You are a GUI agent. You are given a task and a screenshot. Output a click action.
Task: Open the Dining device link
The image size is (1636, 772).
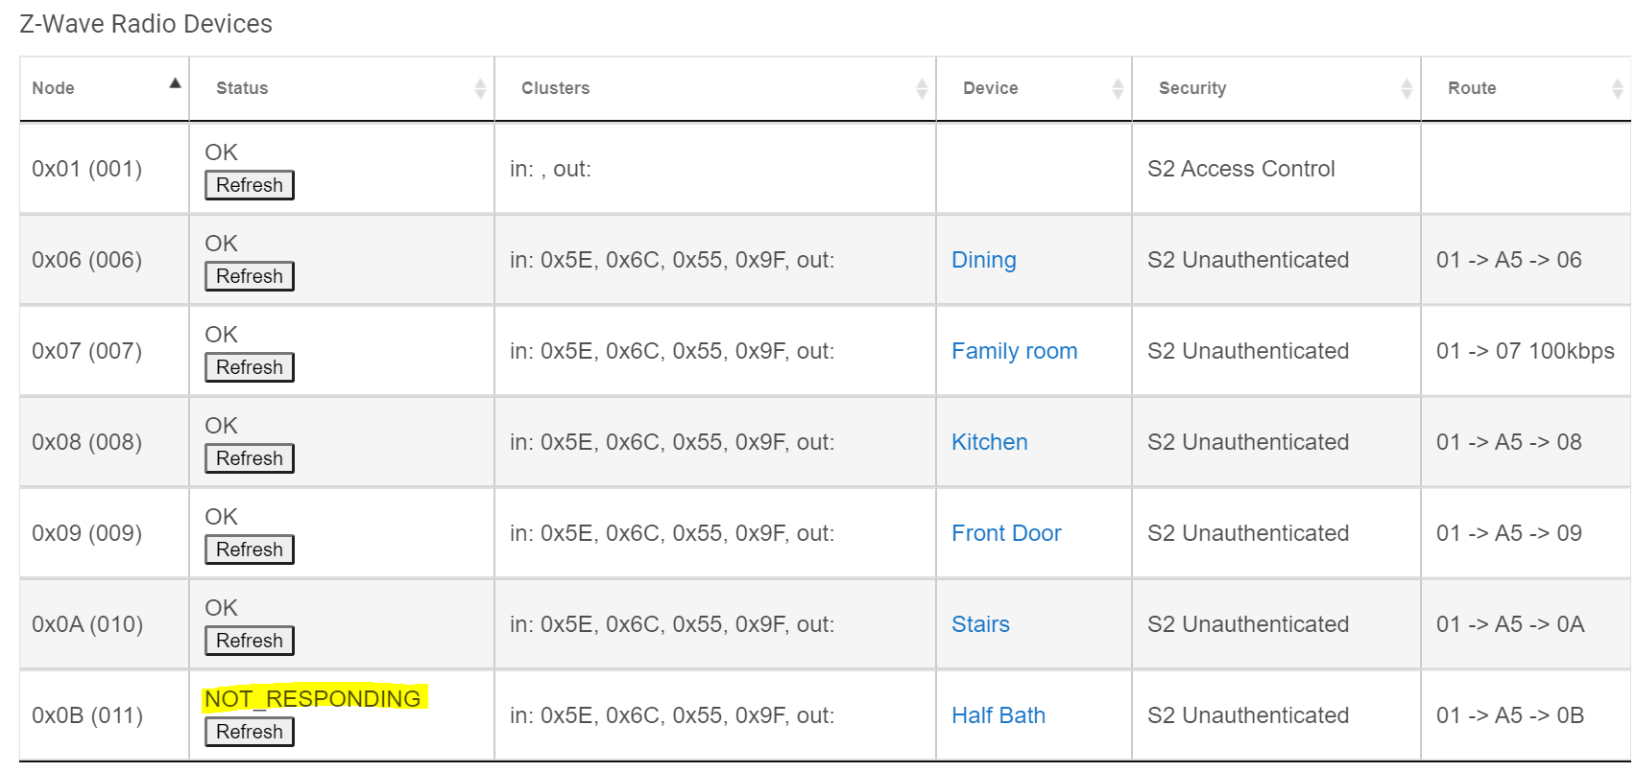point(984,260)
